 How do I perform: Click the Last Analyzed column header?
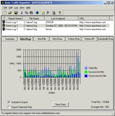(61, 19)
